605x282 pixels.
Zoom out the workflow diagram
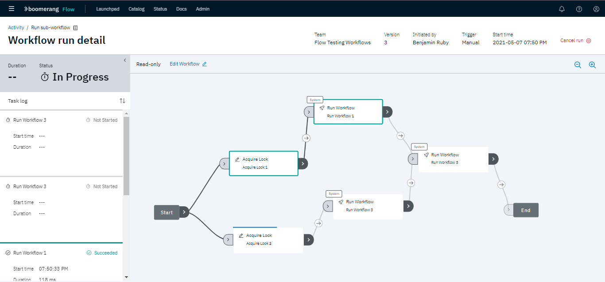[578, 65]
